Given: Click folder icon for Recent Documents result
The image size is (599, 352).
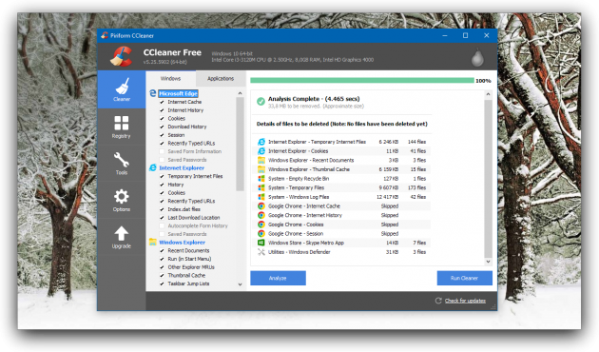Looking at the screenshot, I should (261, 160).
